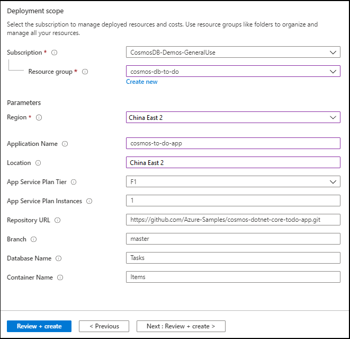The height and width of the screenshot is (339, 350).
Task: Click the Create new resource group link
Action: (x=141, y=82)
